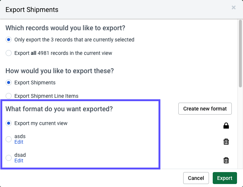Viewport: 243px width, 187px height.
Task: Click Create new format button
Action: (205, 109)
